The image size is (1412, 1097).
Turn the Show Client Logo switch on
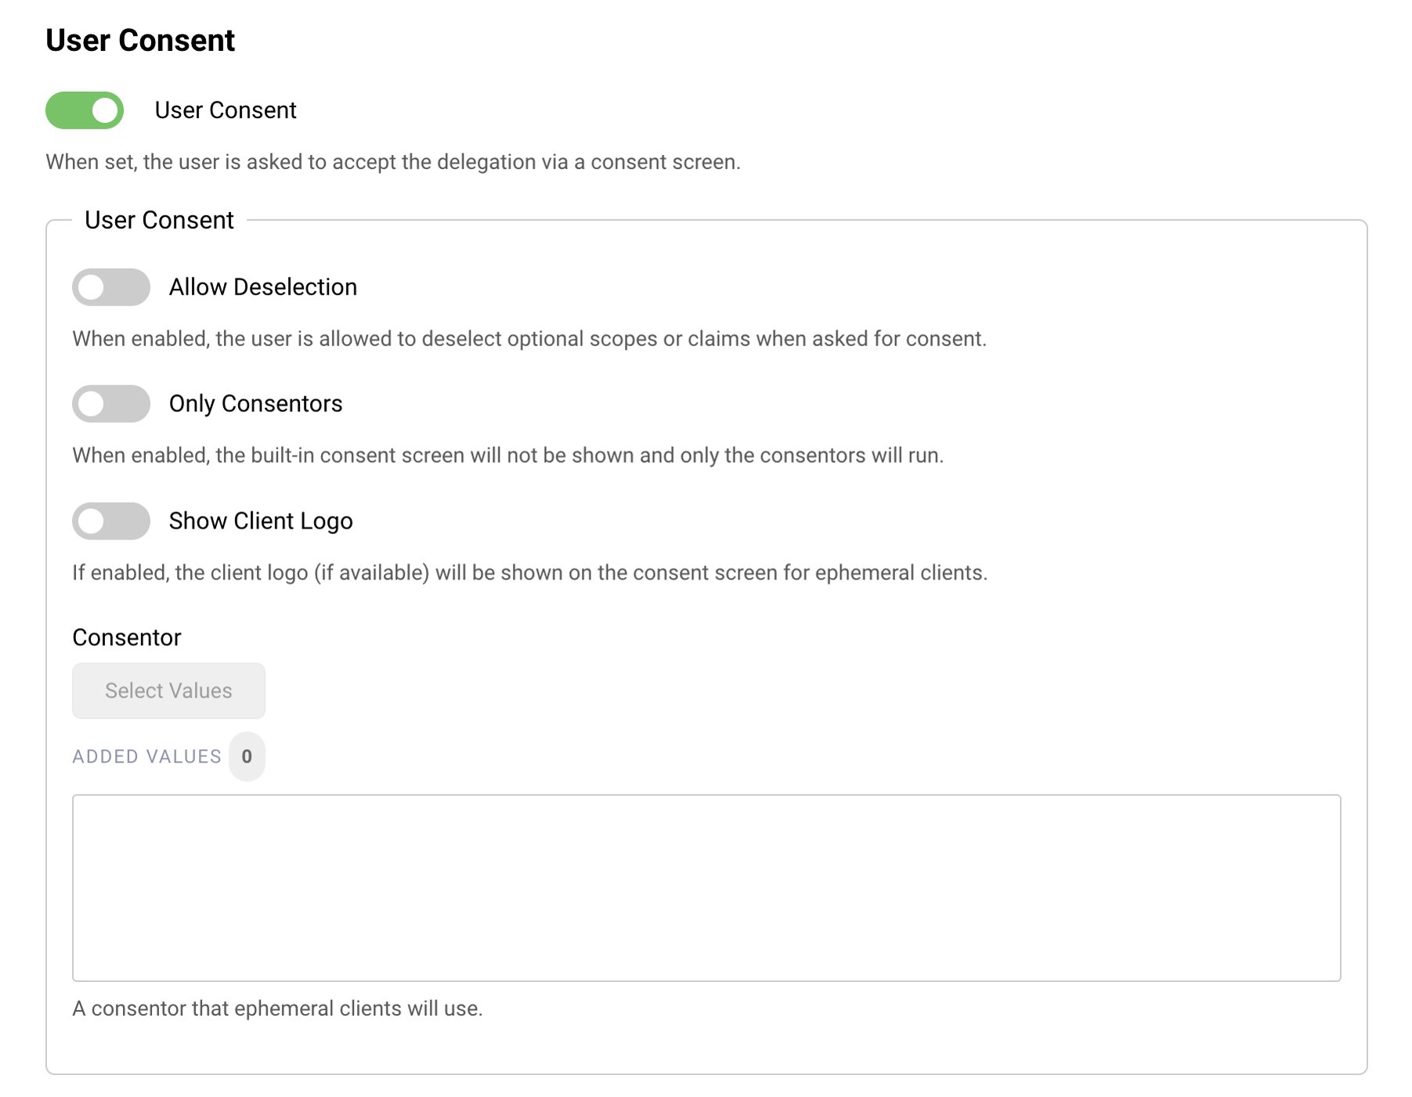[x=110, y=521]
